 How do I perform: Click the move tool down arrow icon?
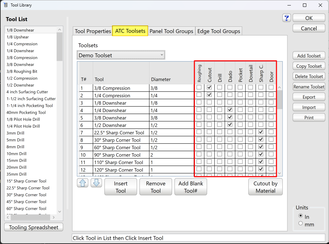96,183
